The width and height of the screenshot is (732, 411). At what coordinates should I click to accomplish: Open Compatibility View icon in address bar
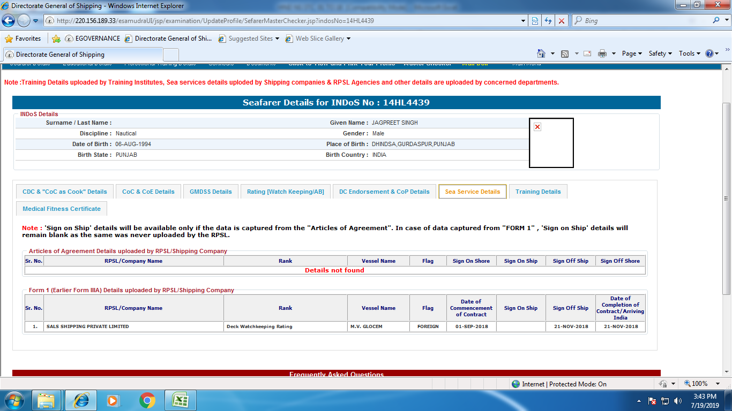coord(534,21)
